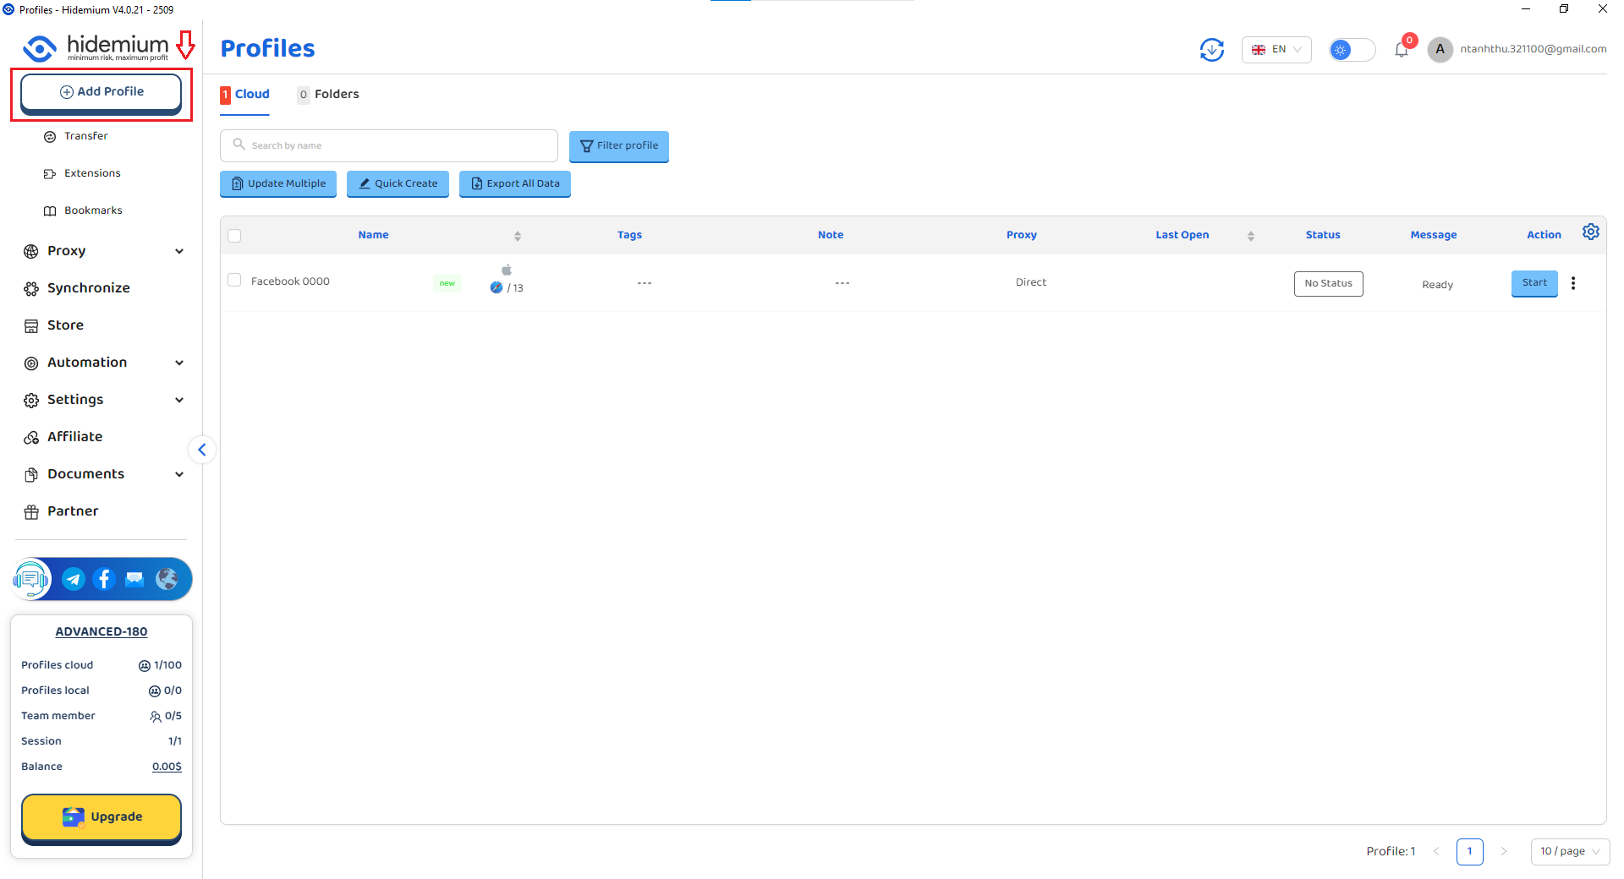Toggle light/dark theme switch
This screenshot has width=1624, height=879.
tap(1352, 50)
